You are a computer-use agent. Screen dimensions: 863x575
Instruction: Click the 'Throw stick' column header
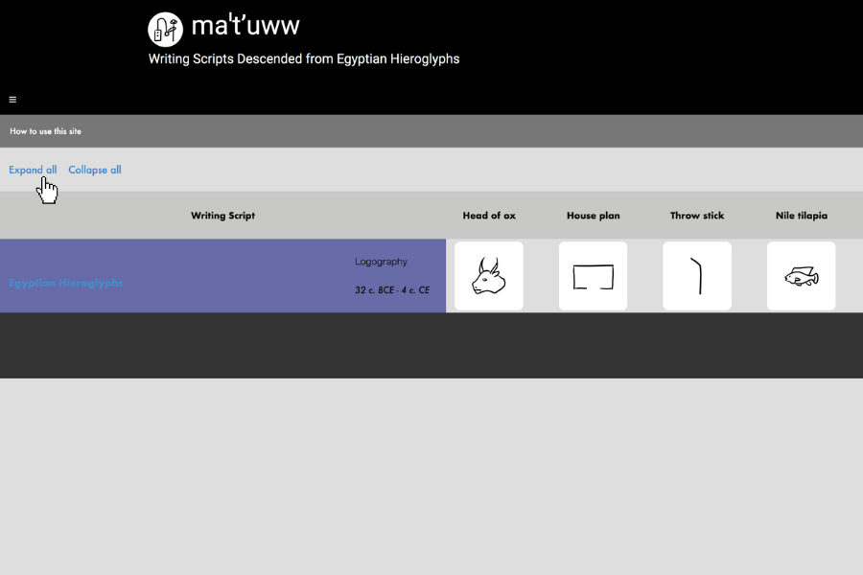point(697,216)
